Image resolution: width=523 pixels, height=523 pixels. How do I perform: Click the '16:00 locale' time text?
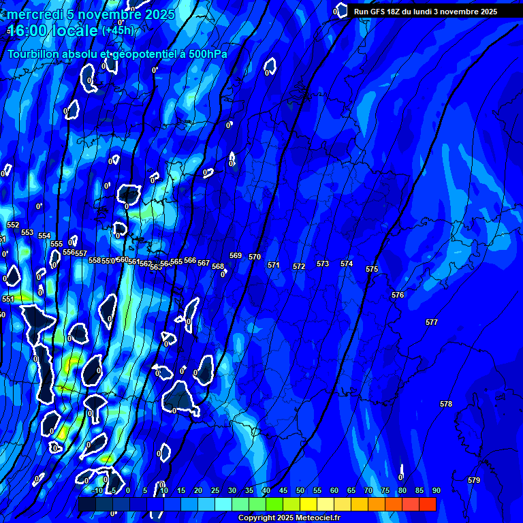point(52,31)
